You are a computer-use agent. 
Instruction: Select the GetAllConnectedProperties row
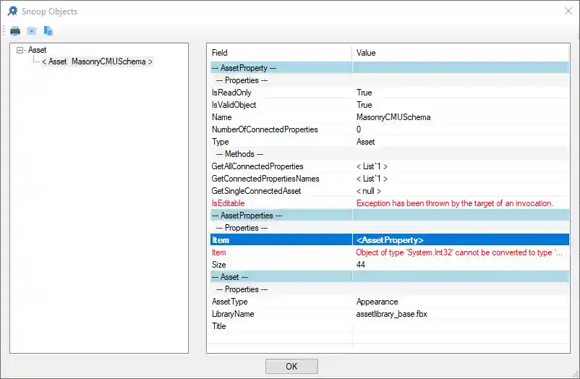pos(257,166)
